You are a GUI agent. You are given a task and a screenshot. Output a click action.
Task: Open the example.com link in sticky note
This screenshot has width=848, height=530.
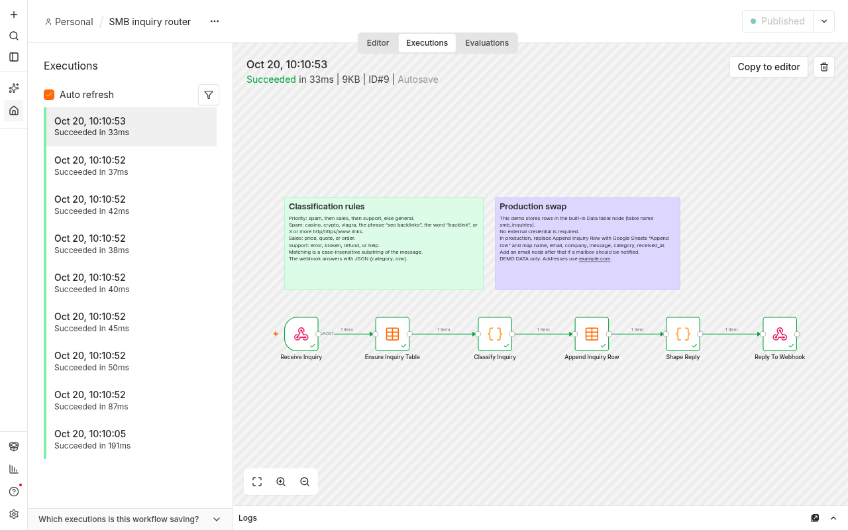pos(595,258)
